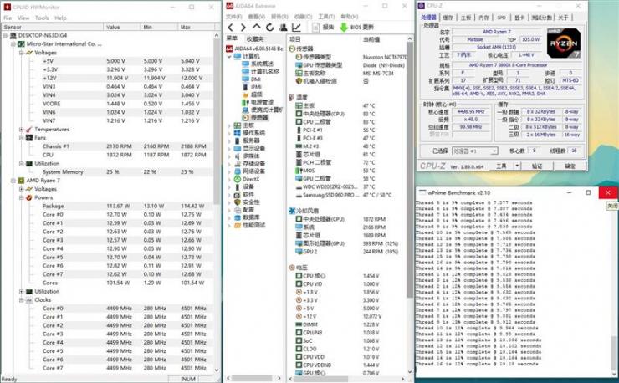Image resolution: width=619 pixels, height=383 pixels.
Task: Open the Tools menu in HWMonitor
Action: (42, 18)
